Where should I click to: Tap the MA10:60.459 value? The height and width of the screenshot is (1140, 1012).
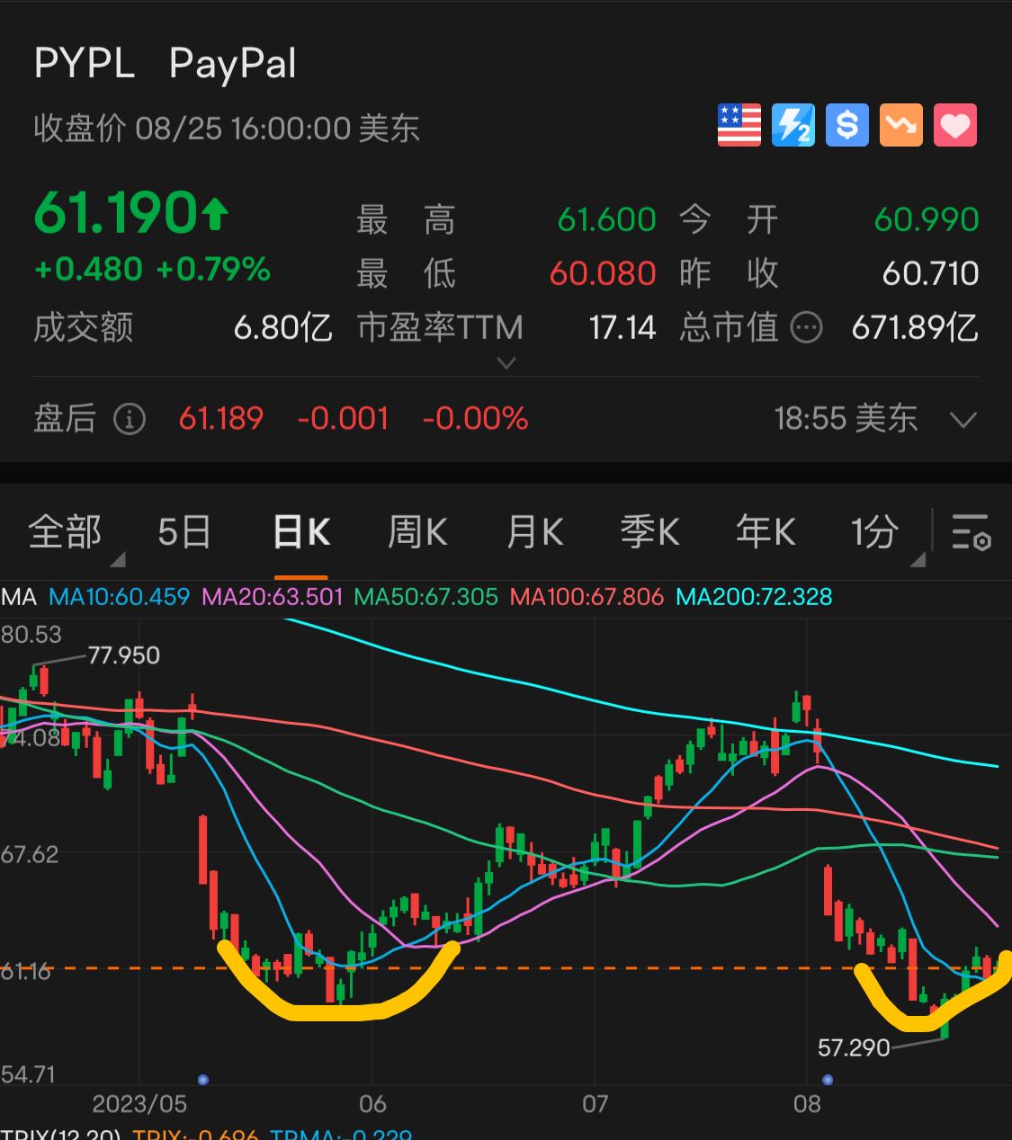[120, 597]
